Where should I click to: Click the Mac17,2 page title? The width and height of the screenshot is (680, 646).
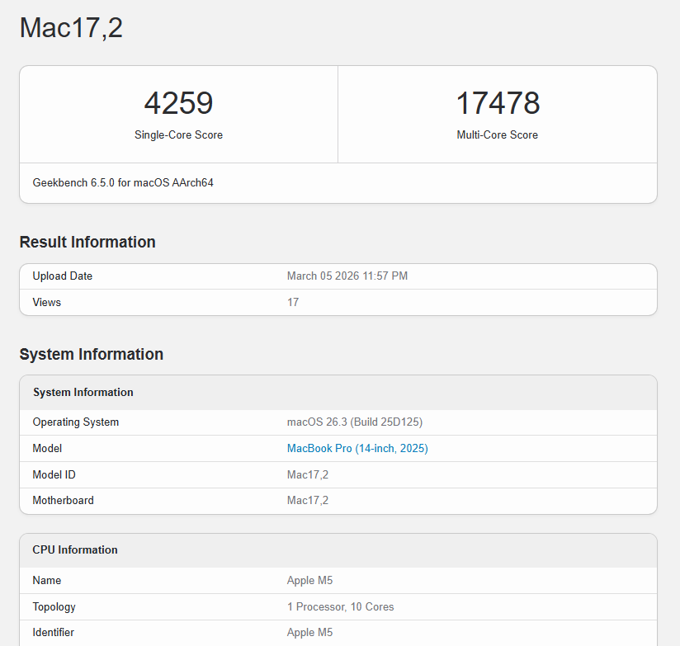click(x=71, y=28)
